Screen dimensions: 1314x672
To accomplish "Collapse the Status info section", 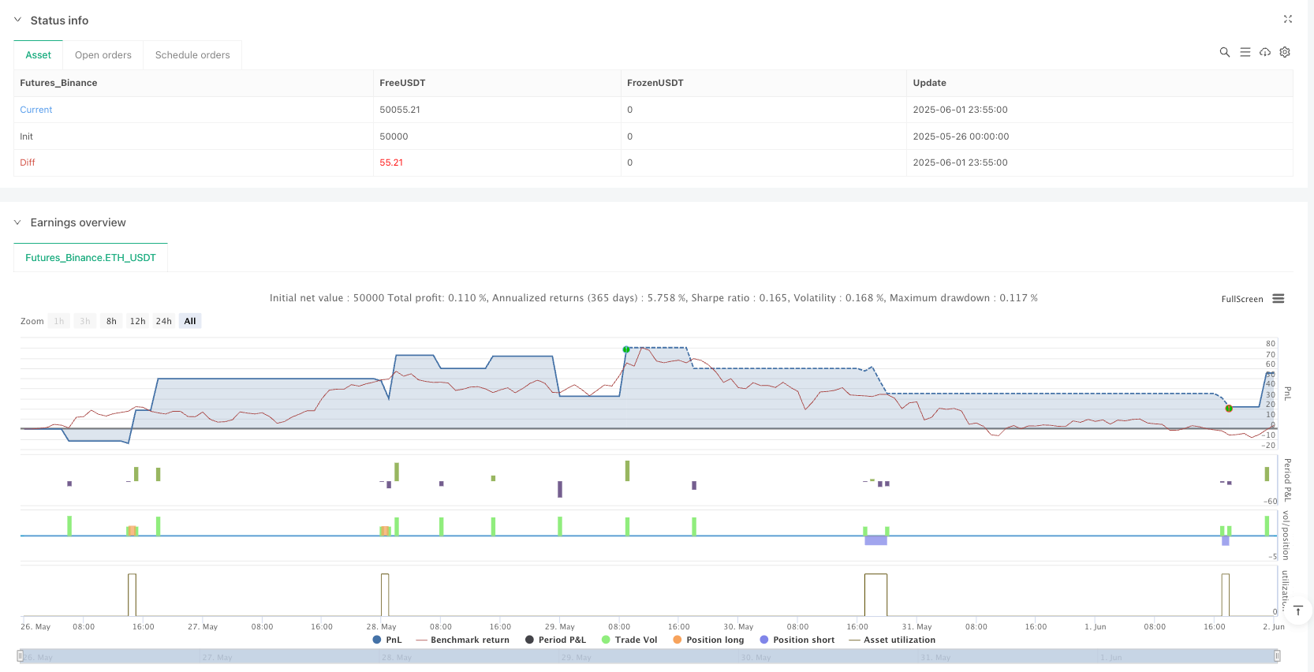I will tap(17, 21).
